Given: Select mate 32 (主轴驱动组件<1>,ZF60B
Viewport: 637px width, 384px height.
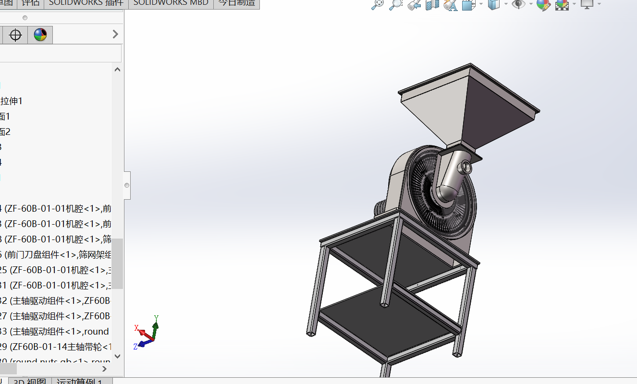Looking at the screenshot, I should click(x=56, y=300).
